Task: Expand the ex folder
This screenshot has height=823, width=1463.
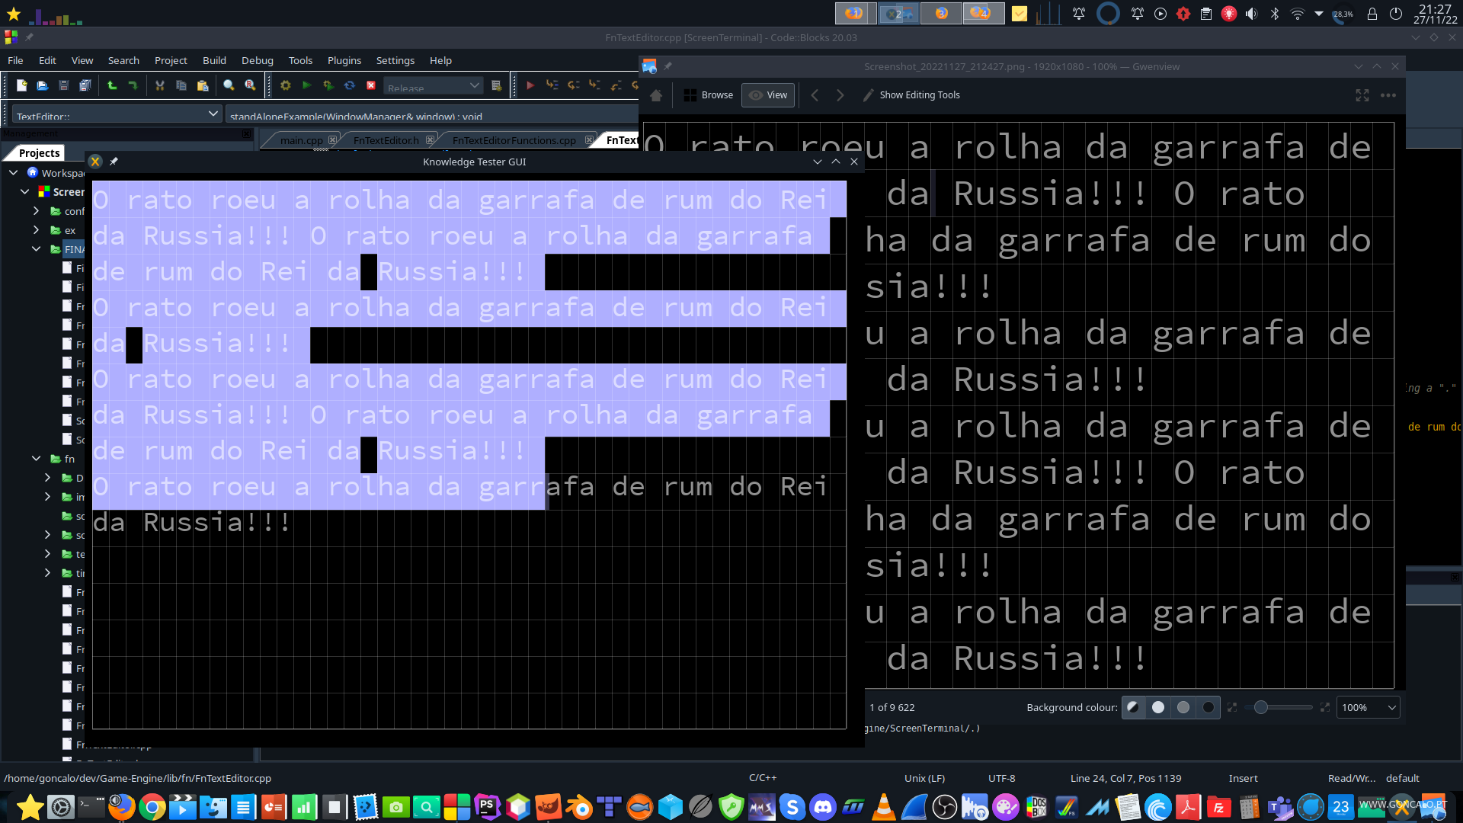Action: point(36,230)
